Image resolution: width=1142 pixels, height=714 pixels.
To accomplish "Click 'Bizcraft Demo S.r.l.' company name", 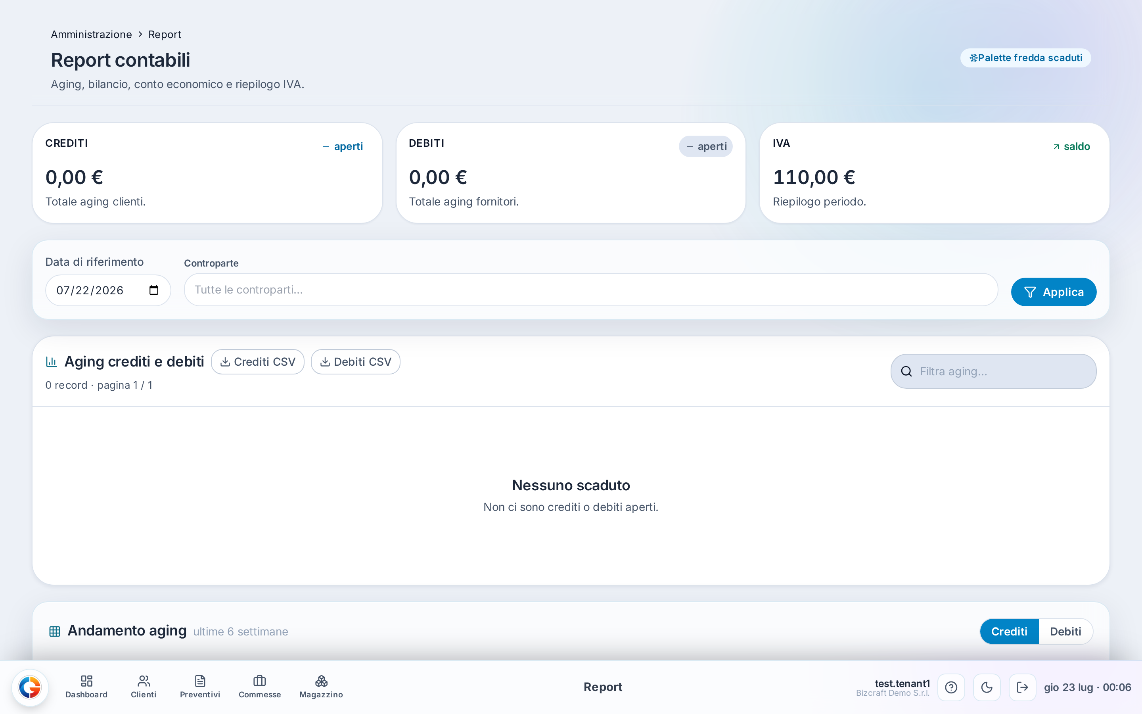I will tap(893, 693).
